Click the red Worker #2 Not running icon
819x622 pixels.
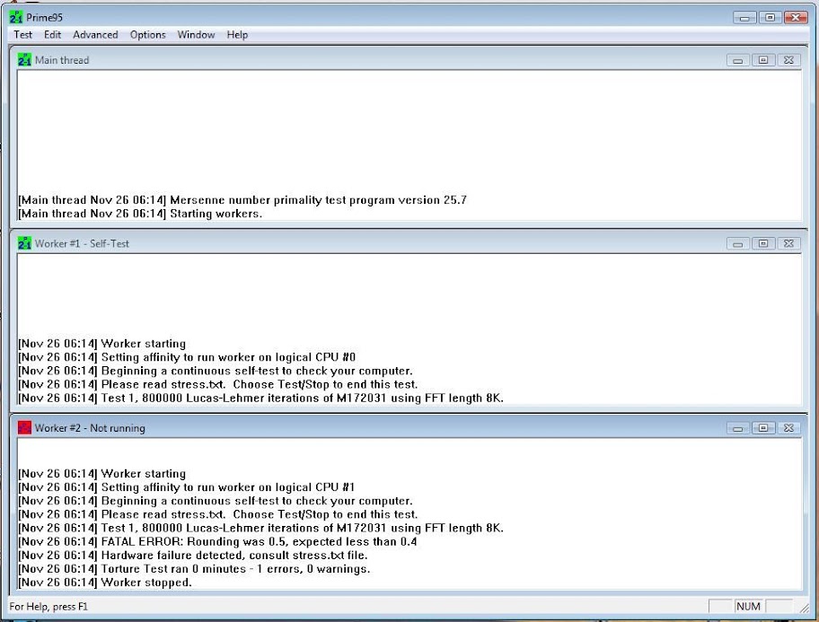[x=24, y=428]
